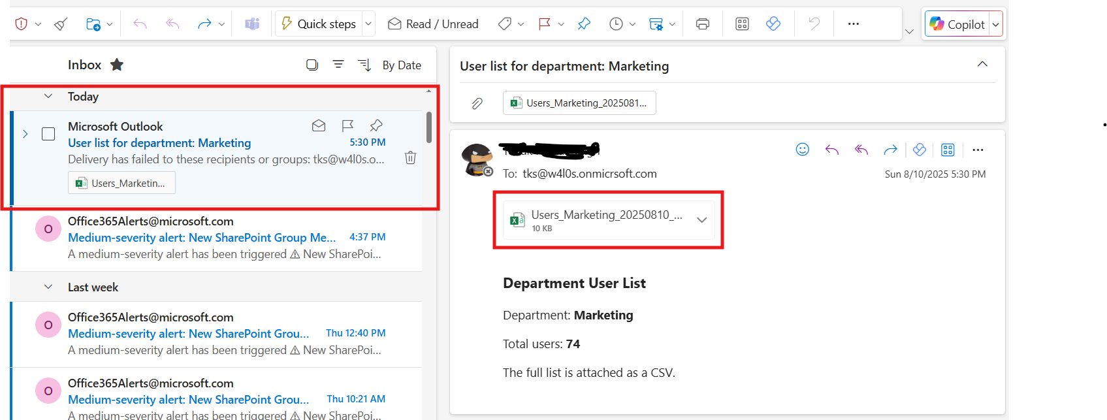Click the message list vertical scrollbar

428,127
